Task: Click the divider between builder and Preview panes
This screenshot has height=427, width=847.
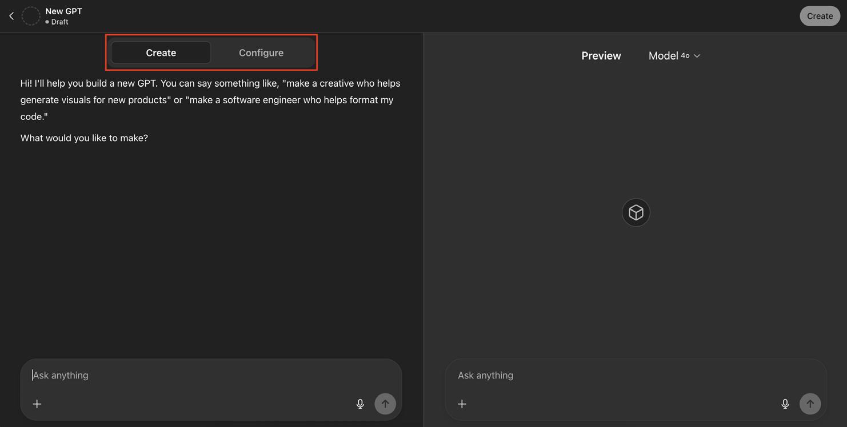Action: click(x=423, y=228)
